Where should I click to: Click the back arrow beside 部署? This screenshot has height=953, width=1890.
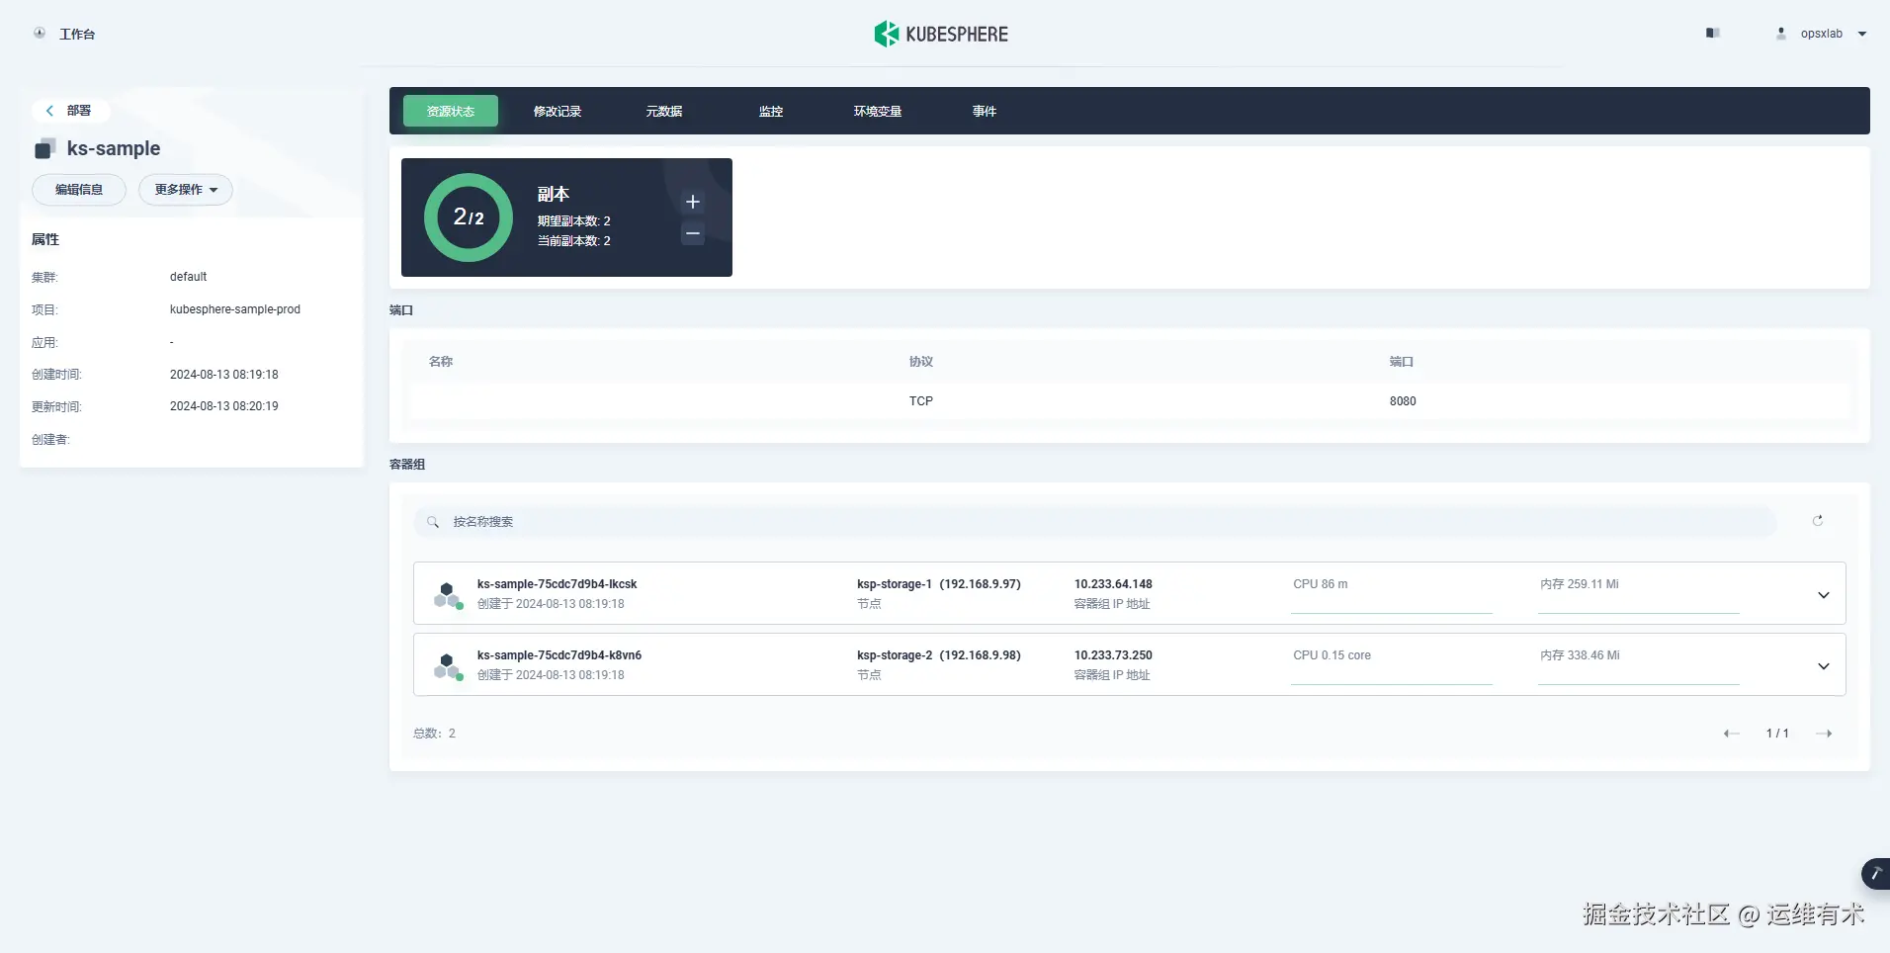point(49,111)
